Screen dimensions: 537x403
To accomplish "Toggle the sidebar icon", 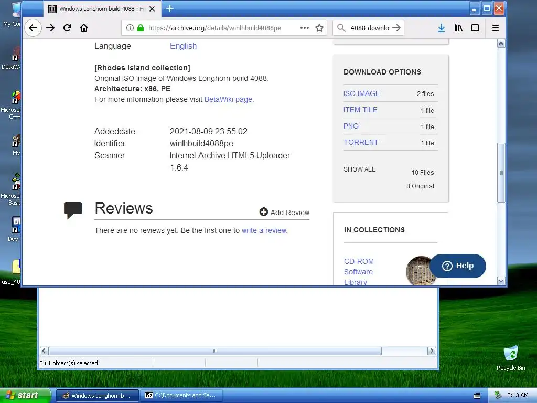I will (x=475, y=28).
